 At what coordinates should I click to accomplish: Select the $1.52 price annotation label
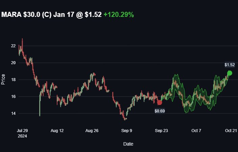click(x=230, y=65)
